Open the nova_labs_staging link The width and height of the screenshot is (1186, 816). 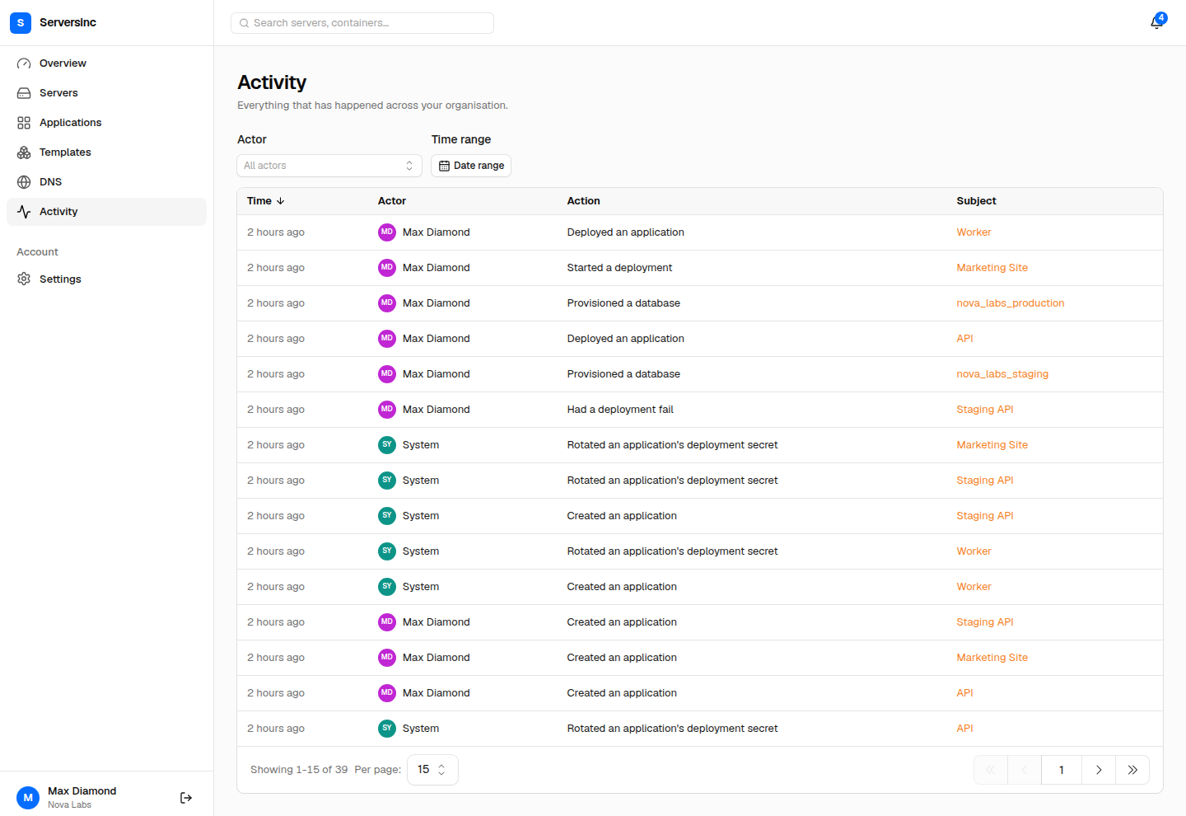[1002, 374]
